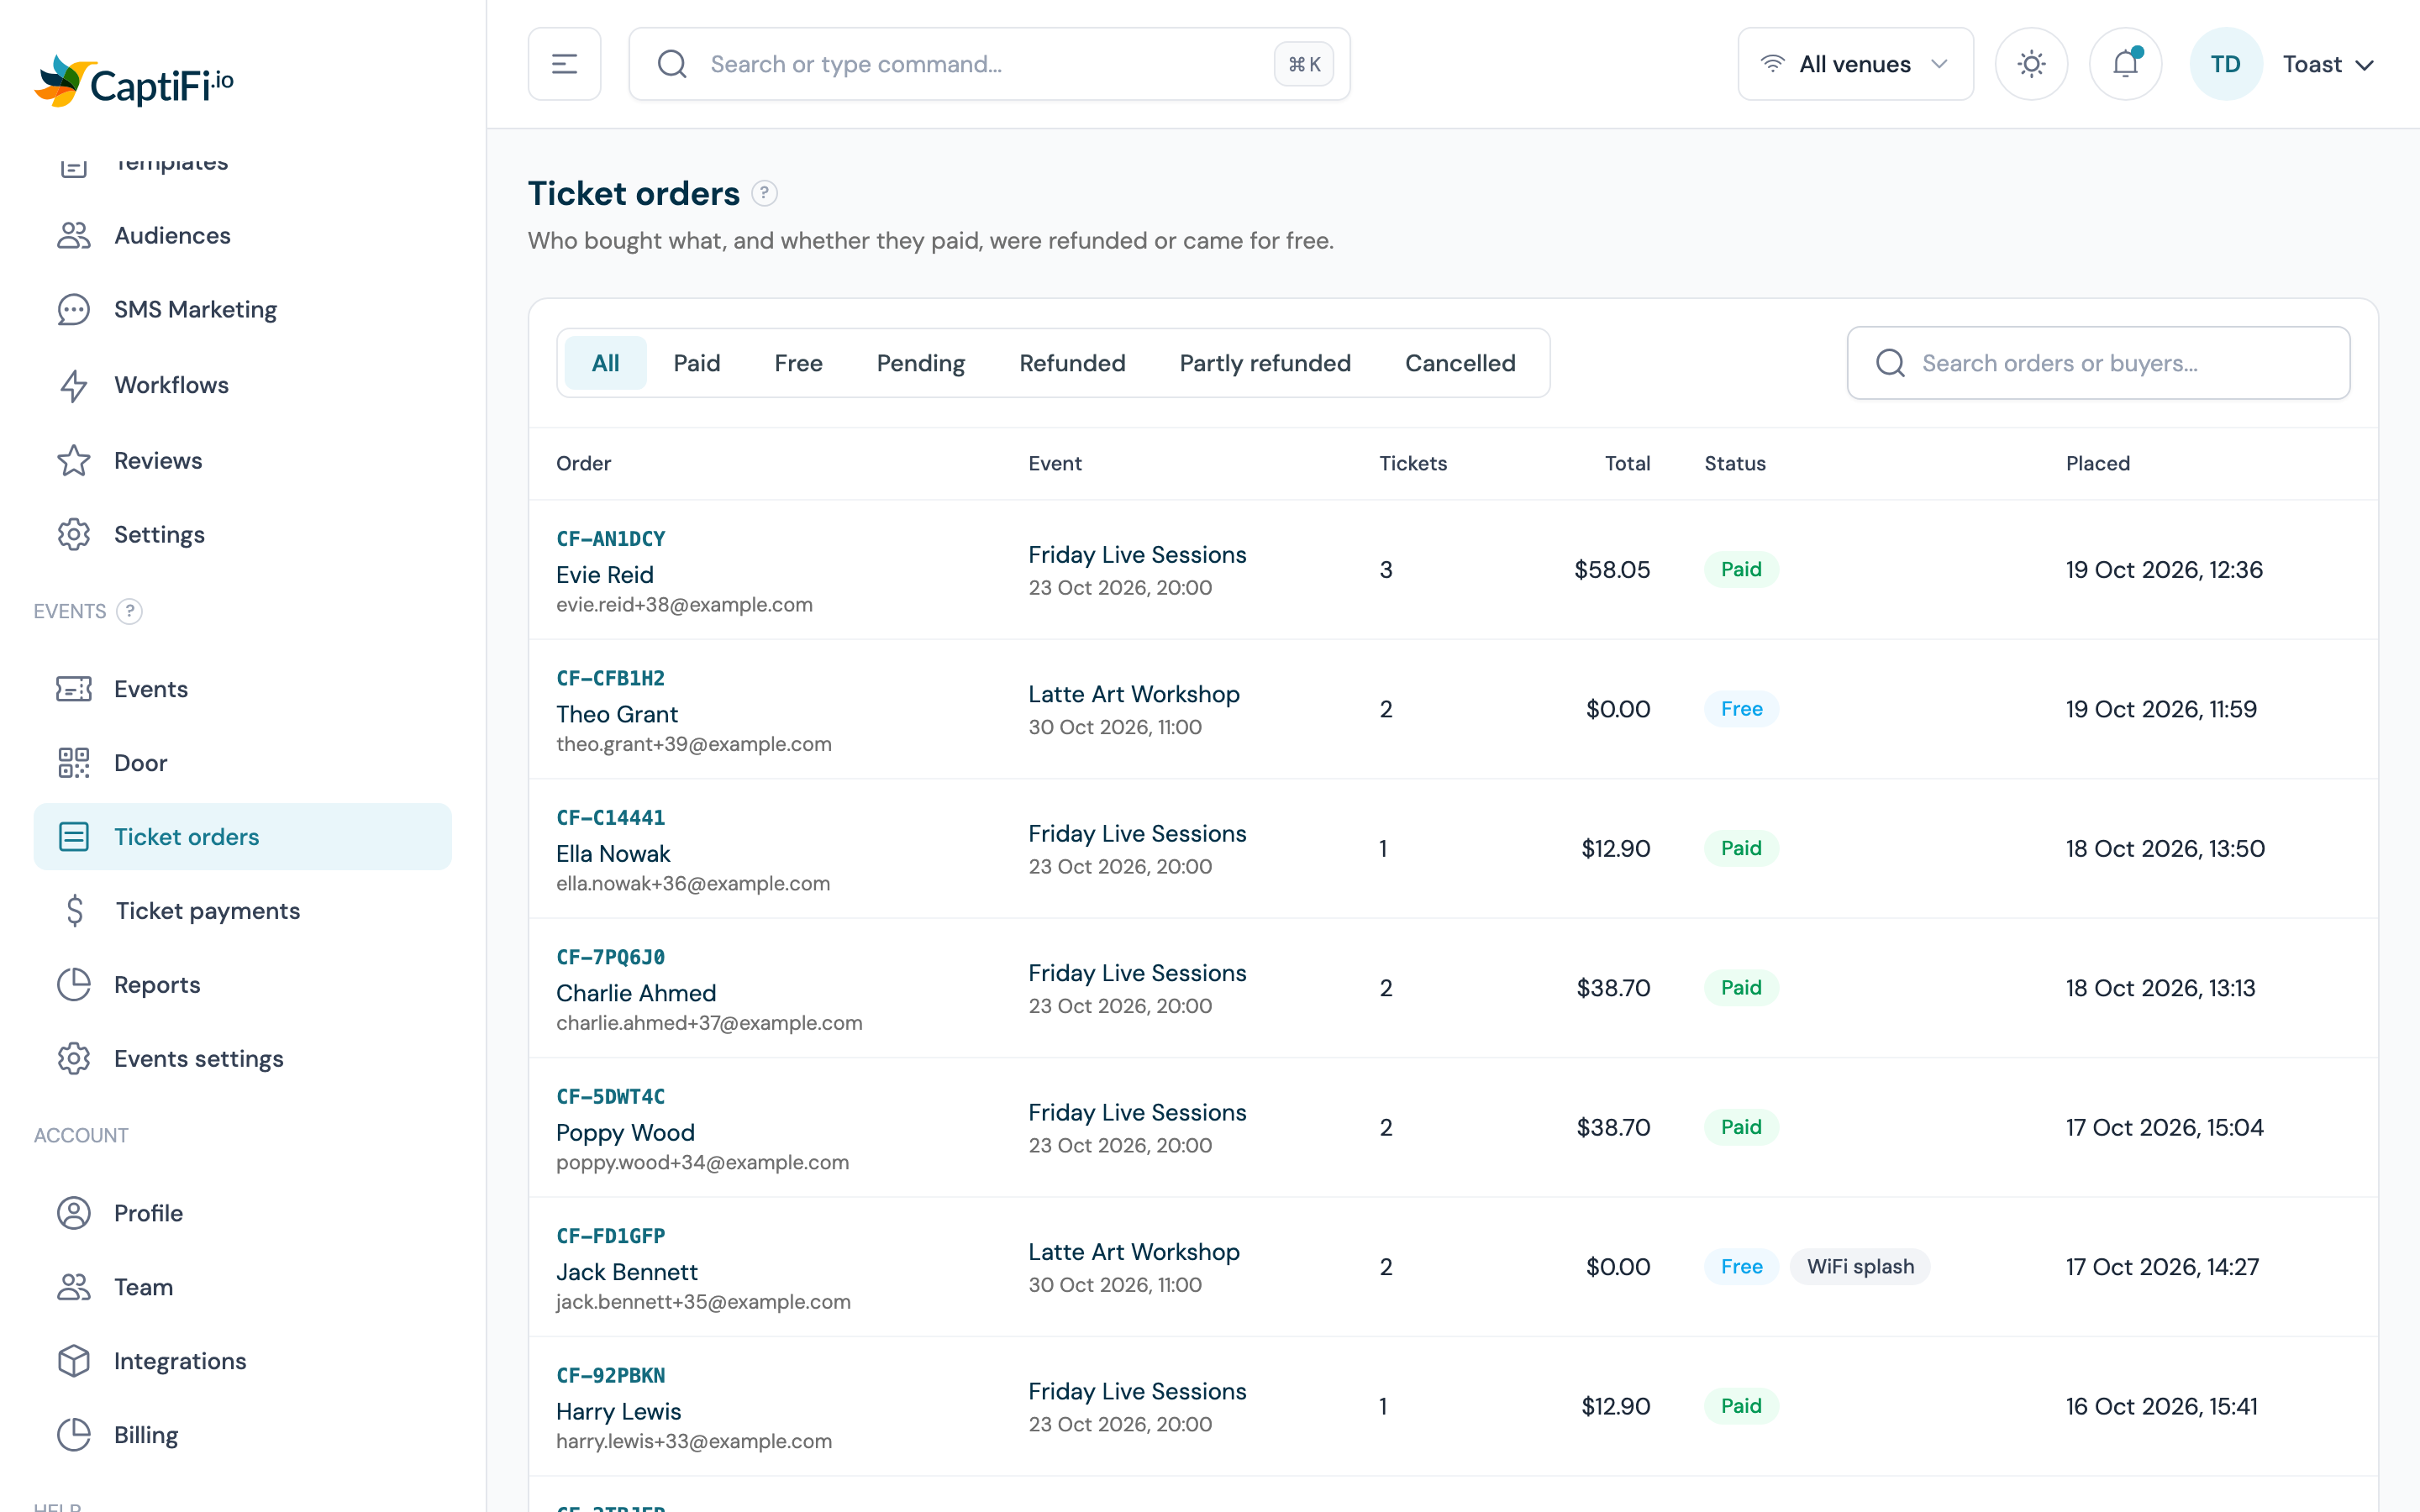The height and width of the screenshot is (1512, 2420).
Task: Filter orders by Paid
Action: (696, 363)
